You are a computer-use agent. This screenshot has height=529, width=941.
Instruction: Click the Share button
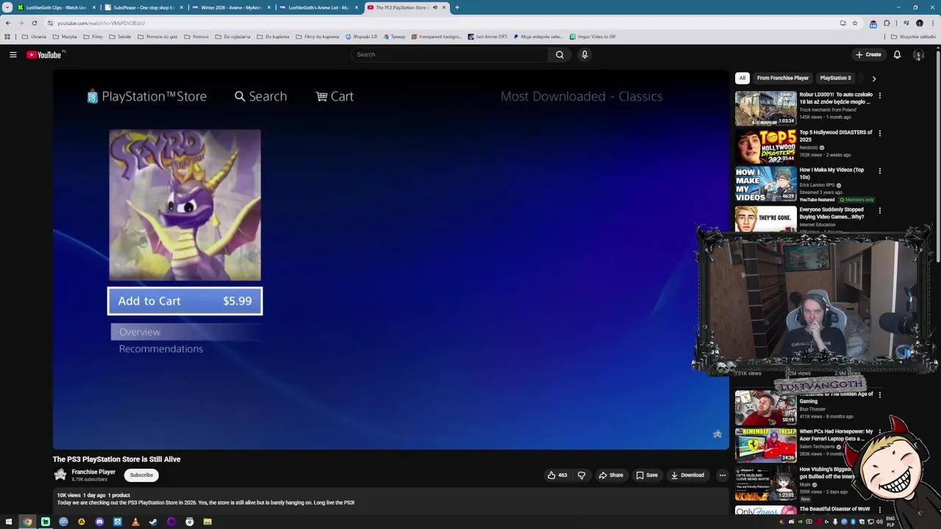pyautogui.click(x=611, y=475)
